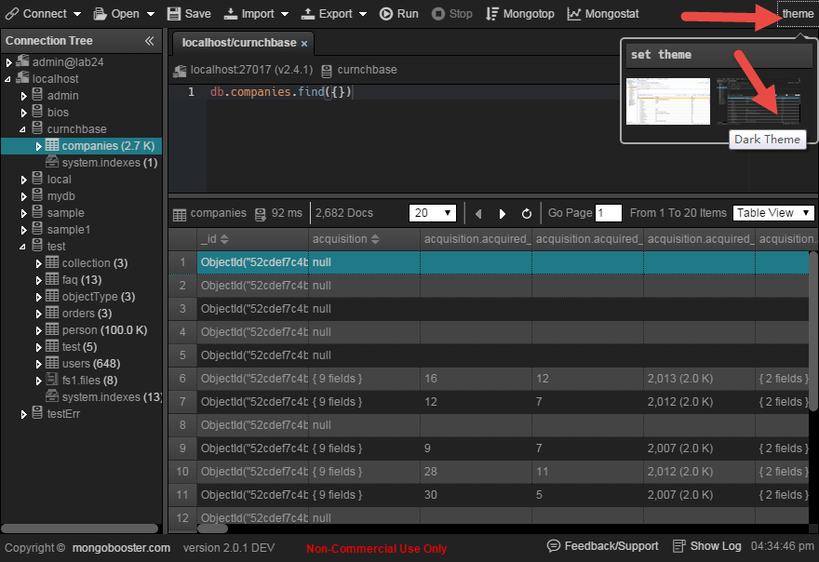Image resolution: width=819 pixels, height=562 pixels.
Task: Open the page size 20 dropdown
Action: (433, 212)
